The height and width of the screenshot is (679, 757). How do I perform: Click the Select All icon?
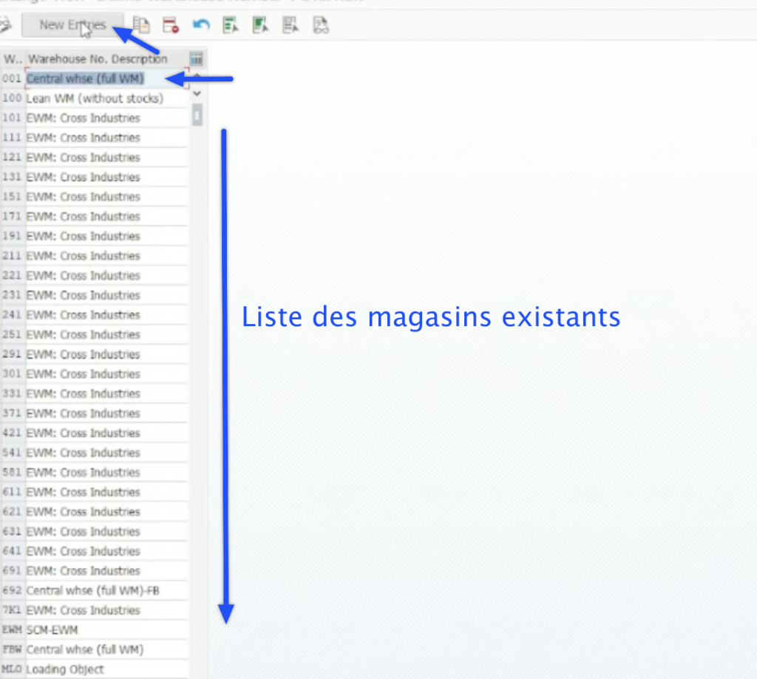pos(231,25)
